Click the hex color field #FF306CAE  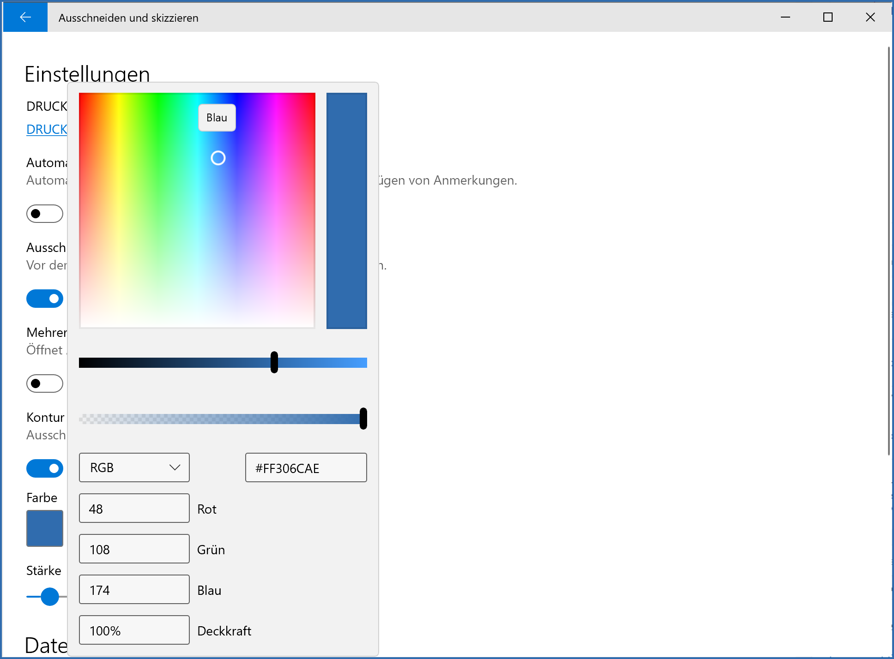(x=306, y=468)
